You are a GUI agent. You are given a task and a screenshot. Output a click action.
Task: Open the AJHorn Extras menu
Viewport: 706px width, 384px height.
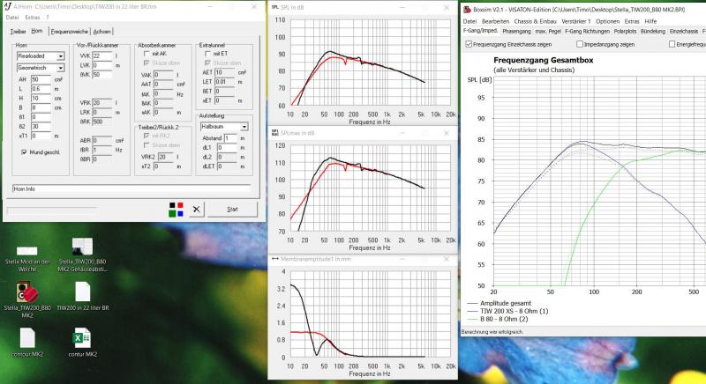(33, 18)
